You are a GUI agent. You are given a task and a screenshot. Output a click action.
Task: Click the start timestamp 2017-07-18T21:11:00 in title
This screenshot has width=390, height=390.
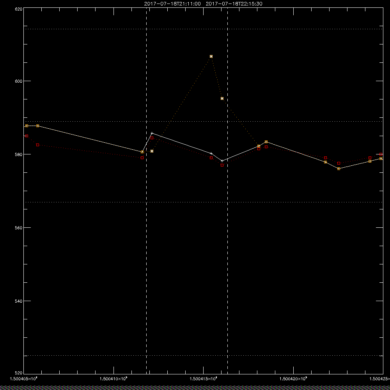[x=172, y=4]
